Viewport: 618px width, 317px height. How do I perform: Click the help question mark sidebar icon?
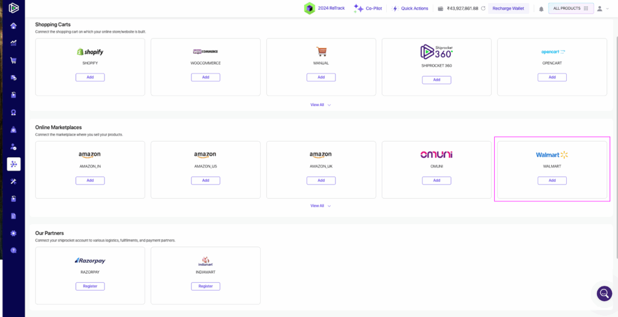13,250
